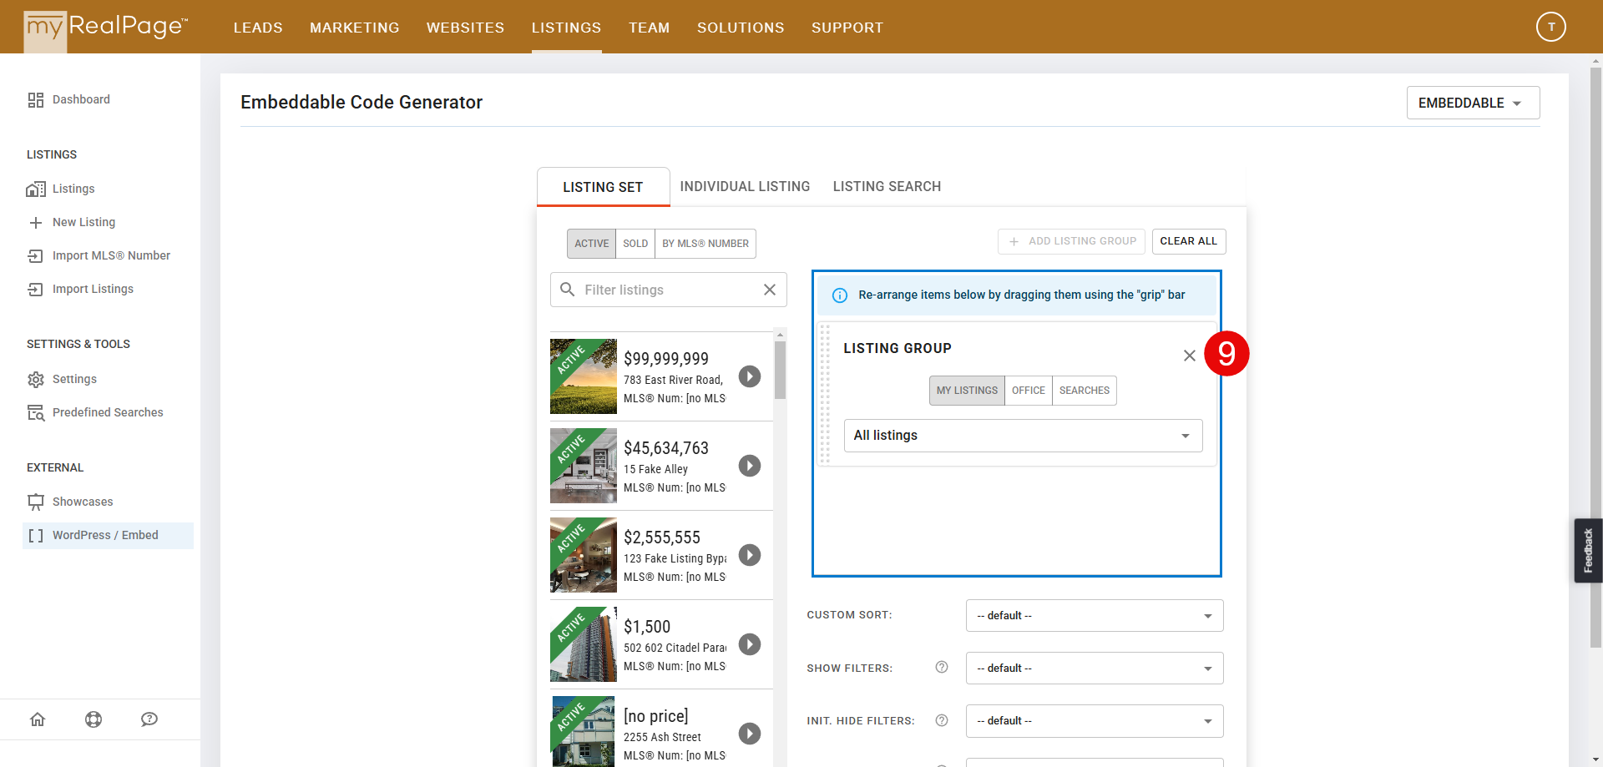Click the chat bubble icon in the sidebar footer
This screenshot has width=1603, height=767.
[149, 719]
